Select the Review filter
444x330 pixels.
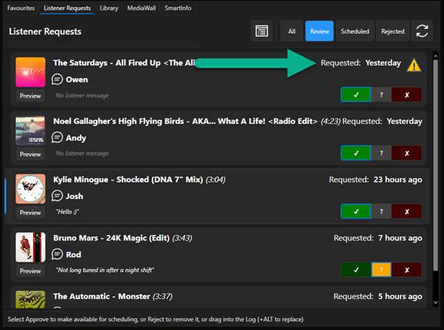coord(319,31)
